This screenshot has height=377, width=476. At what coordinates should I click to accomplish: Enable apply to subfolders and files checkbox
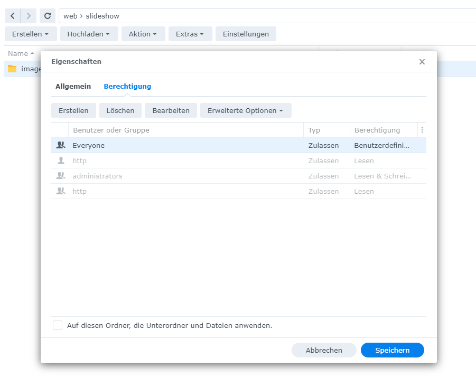58,325
